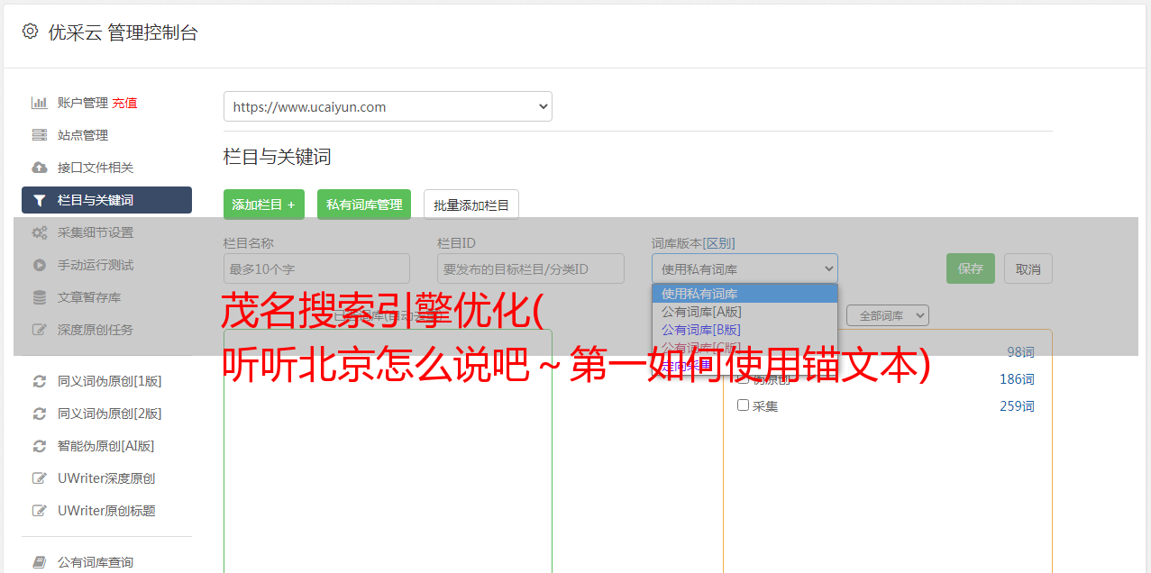Click the green 保存 button
Screen dimensions: 1151x573
971,268
